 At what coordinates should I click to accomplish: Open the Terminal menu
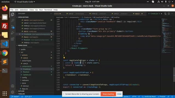pyautogui.click(x=48, y=10)
